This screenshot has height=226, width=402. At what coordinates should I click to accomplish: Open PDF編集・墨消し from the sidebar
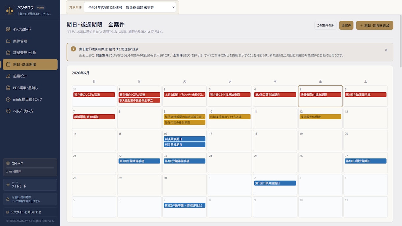point(30,88)
